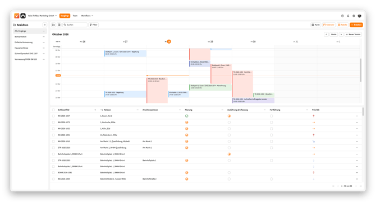Open the row menu for WA-2026-1069
376x203 pixels.
point(357,179)
